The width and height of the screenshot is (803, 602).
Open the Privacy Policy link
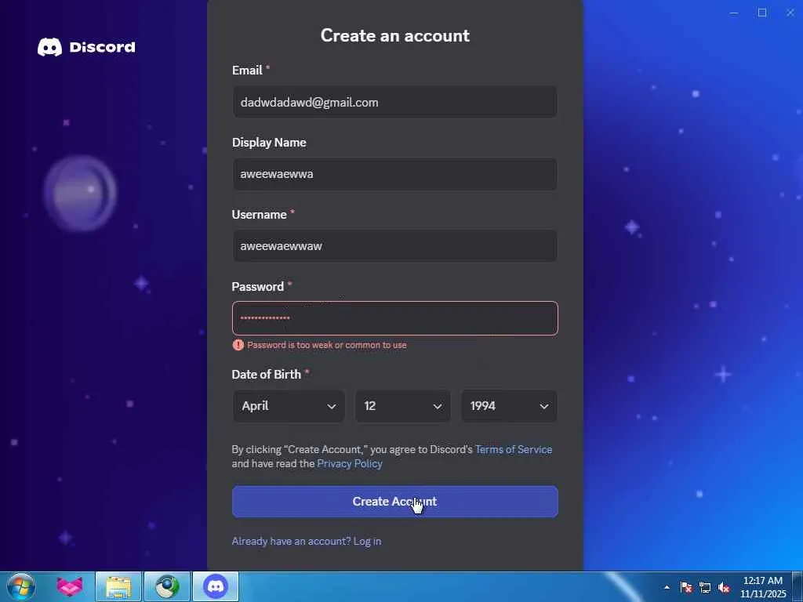click(x=350, y=464)
